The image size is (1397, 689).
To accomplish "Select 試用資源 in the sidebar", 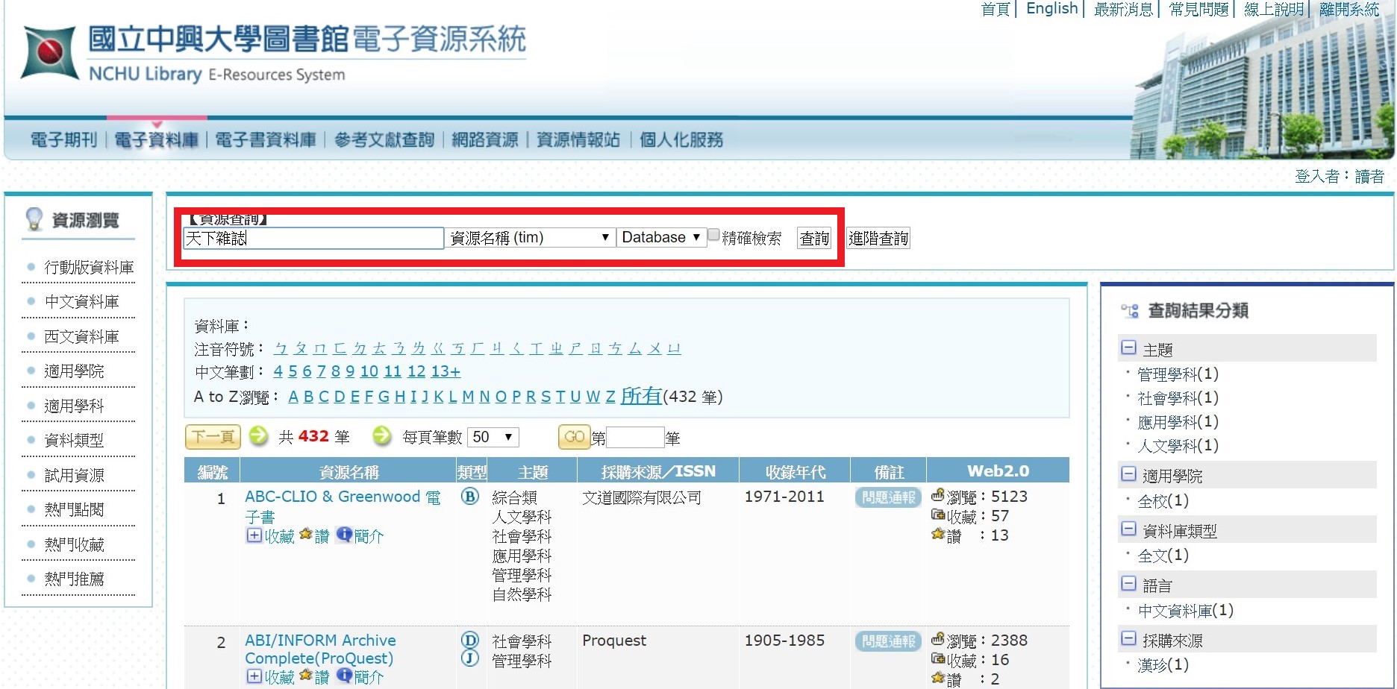I will (x=74, y=475).
